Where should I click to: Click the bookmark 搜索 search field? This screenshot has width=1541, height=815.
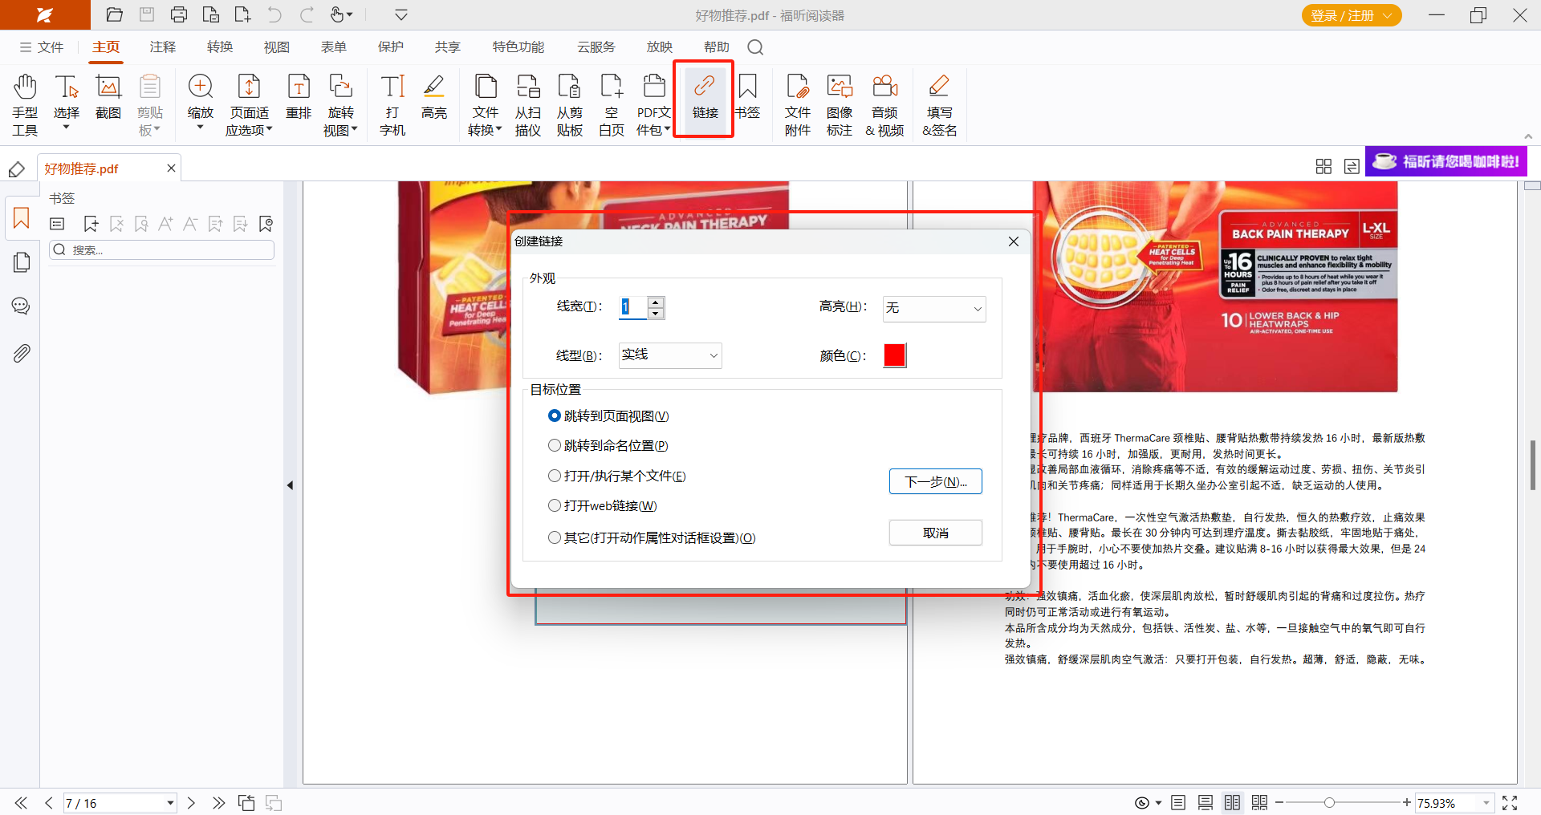point(162,250)
